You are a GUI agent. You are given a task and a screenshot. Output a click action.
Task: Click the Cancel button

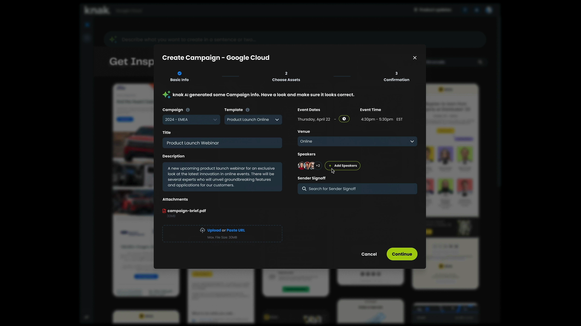(369, 254)
